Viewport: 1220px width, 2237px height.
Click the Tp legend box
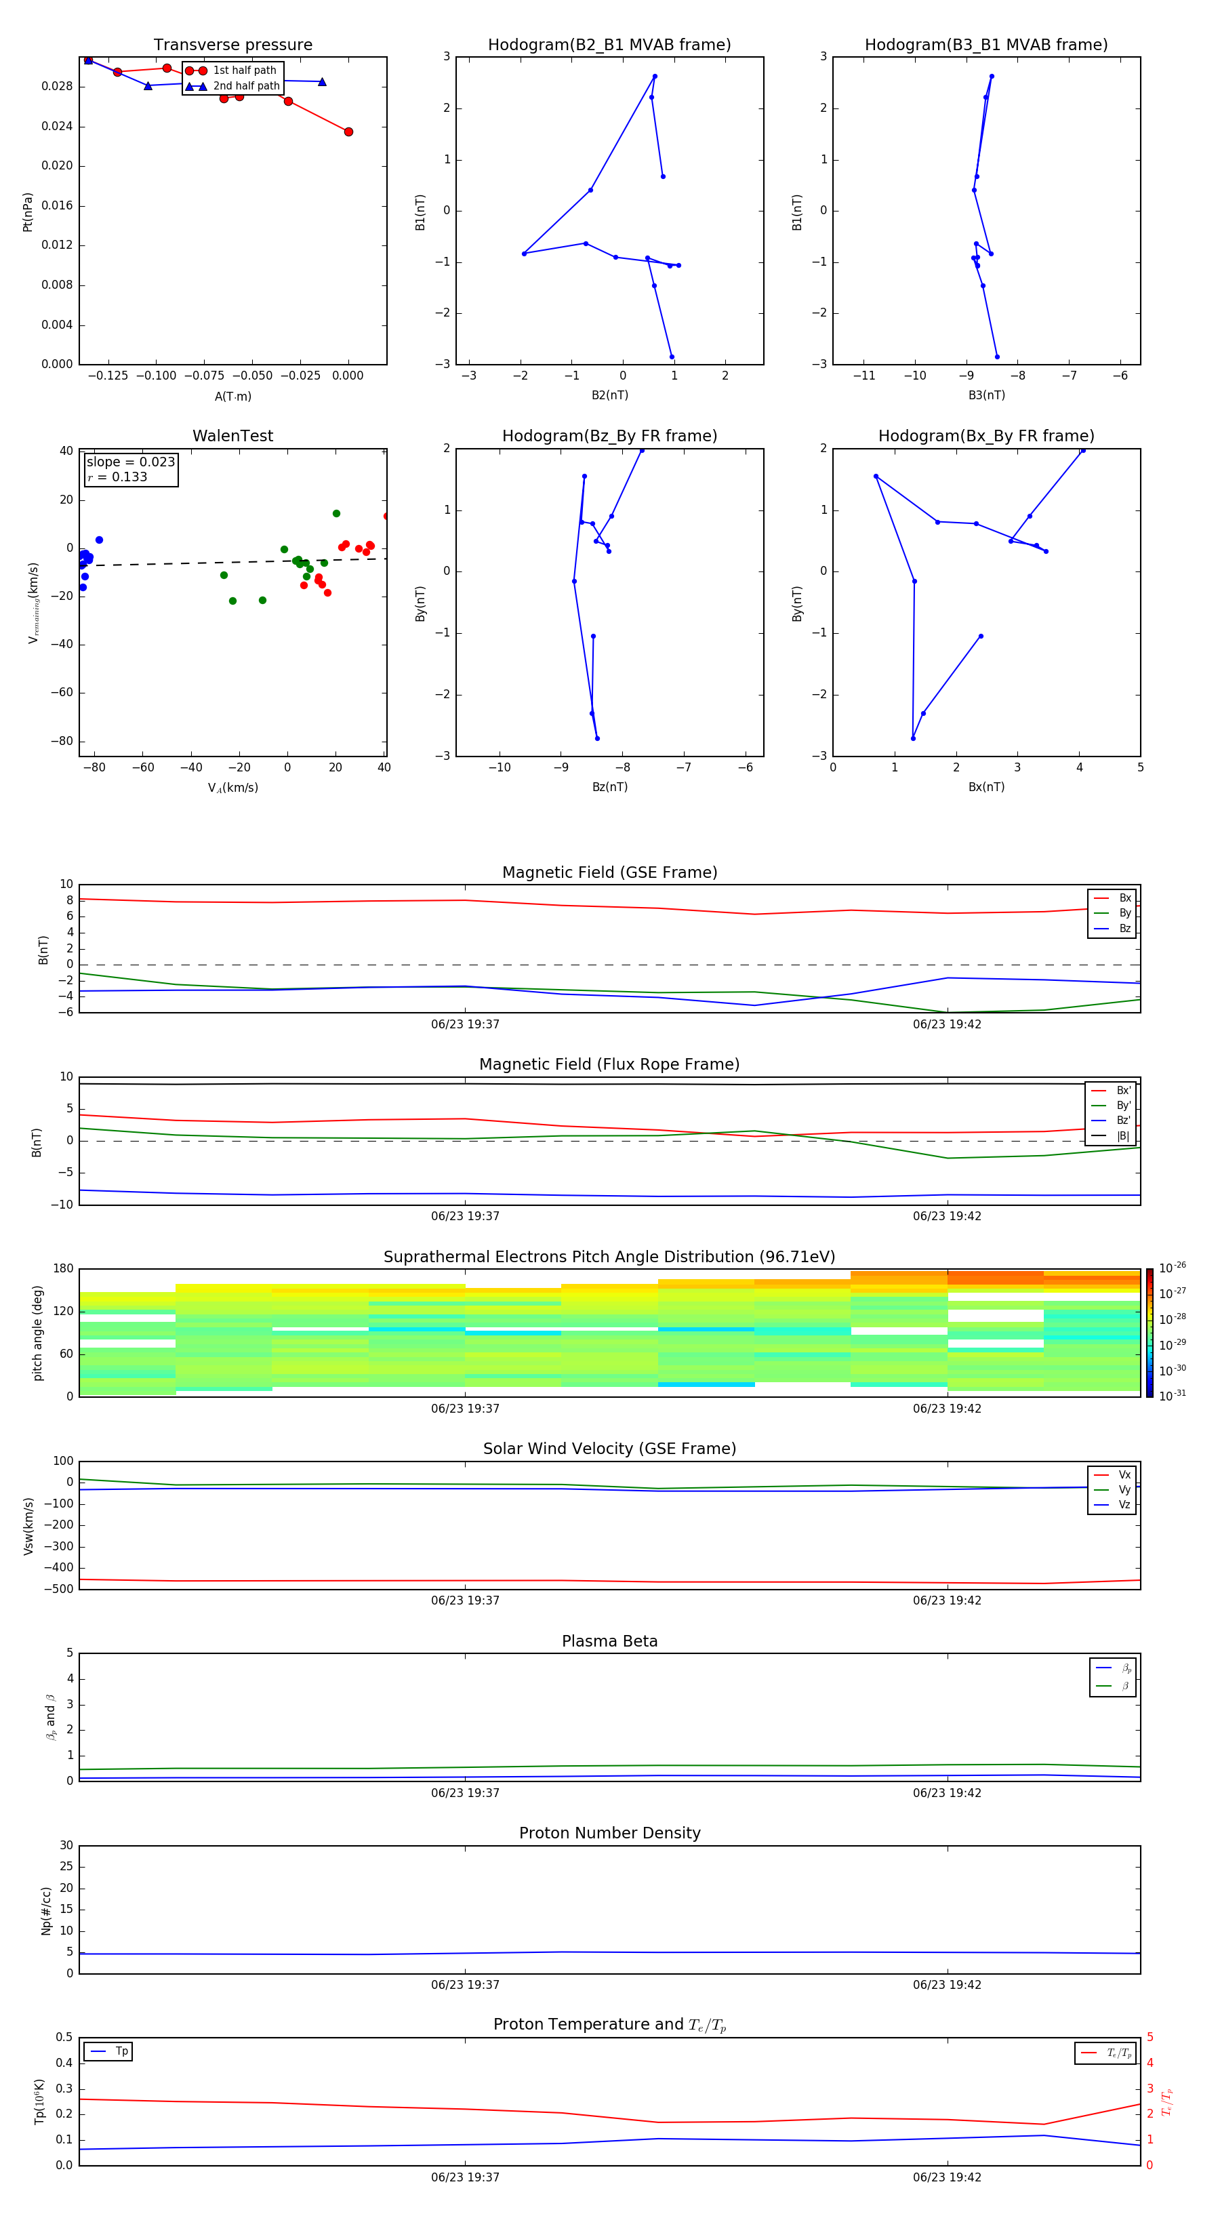pos(108,2051)
